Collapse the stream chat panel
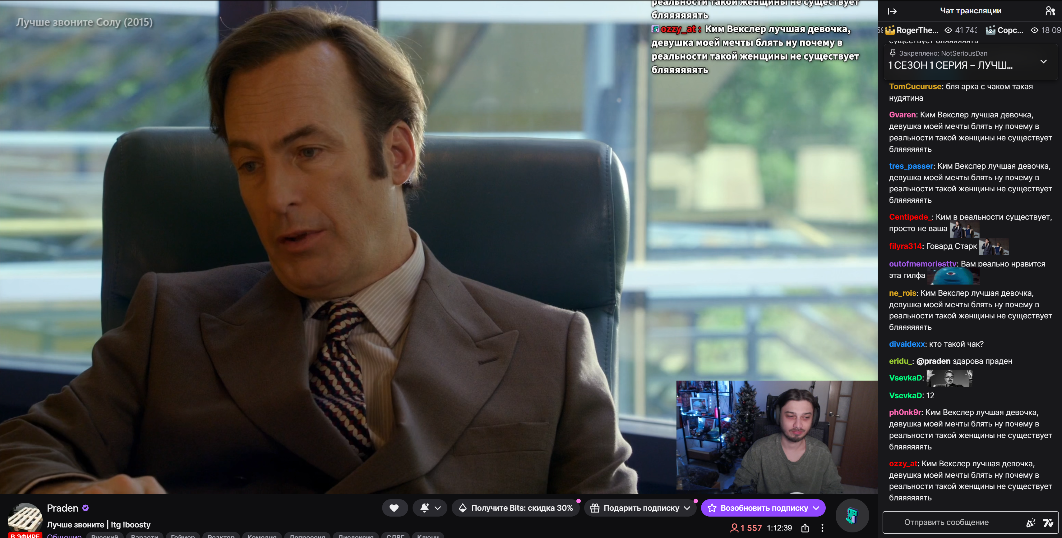 892,11
